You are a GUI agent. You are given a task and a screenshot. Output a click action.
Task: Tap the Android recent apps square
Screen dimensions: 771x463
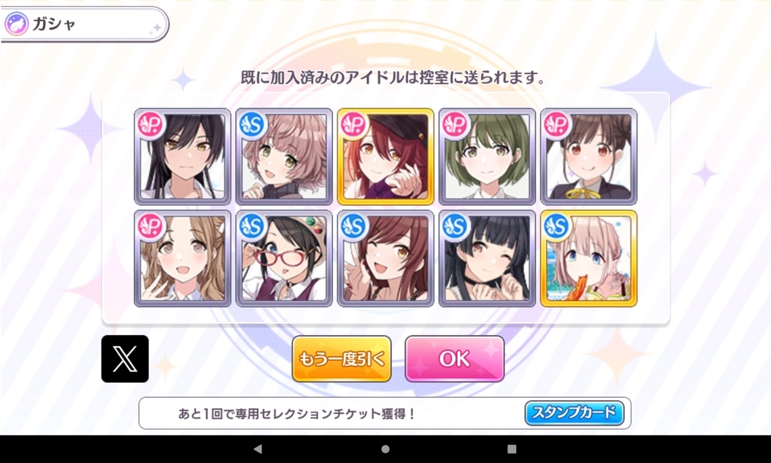pos(512,449)
